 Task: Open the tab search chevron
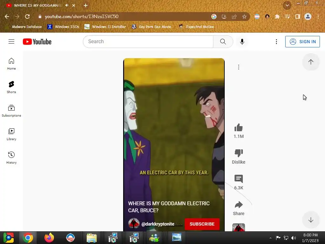(x=287, y=5)
